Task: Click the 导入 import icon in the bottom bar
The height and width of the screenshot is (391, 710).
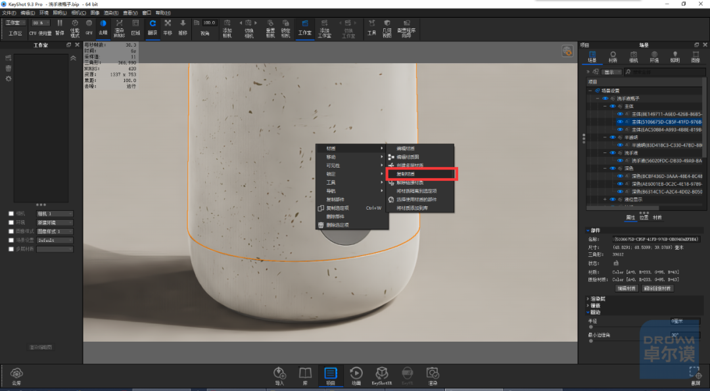Action: [x=279, y=376]
